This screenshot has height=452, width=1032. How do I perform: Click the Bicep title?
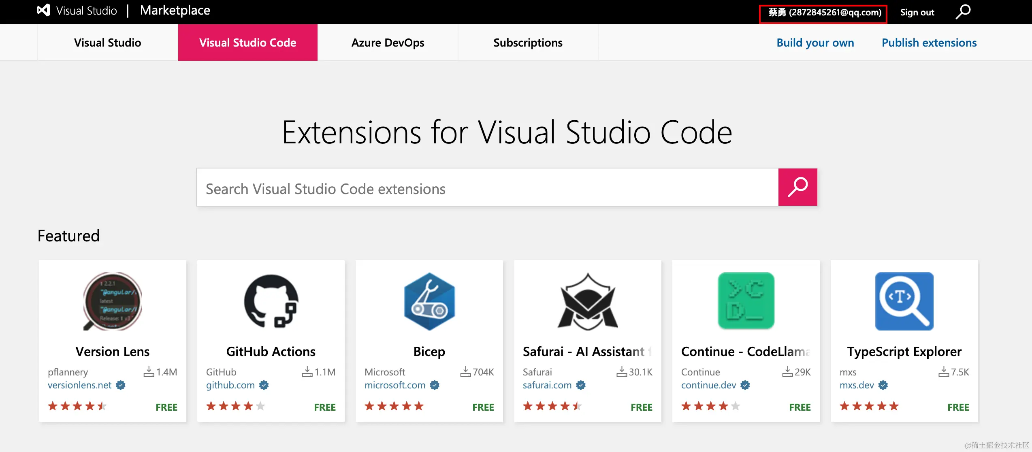point(429,352)
